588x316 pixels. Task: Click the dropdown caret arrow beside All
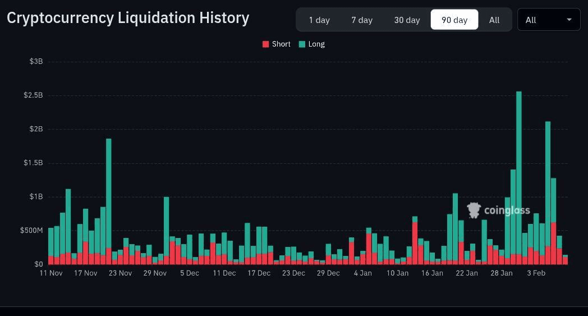[x=569, y=20]
